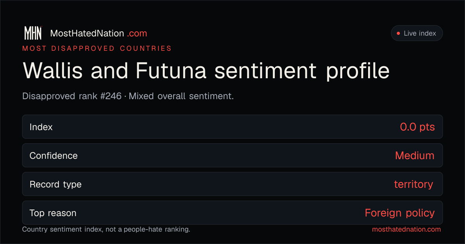465x244 pixels.
Task: Click the Mixed overall sentiment text
Action: pos(181,96)
